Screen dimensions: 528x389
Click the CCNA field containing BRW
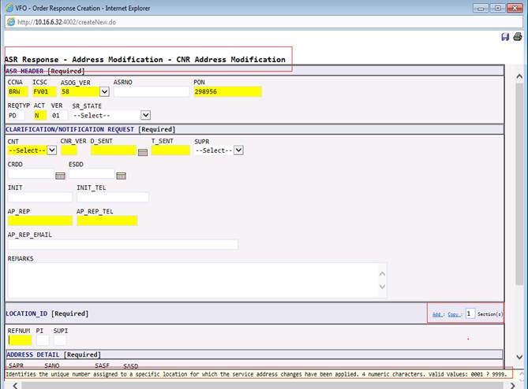click(17, 91)
